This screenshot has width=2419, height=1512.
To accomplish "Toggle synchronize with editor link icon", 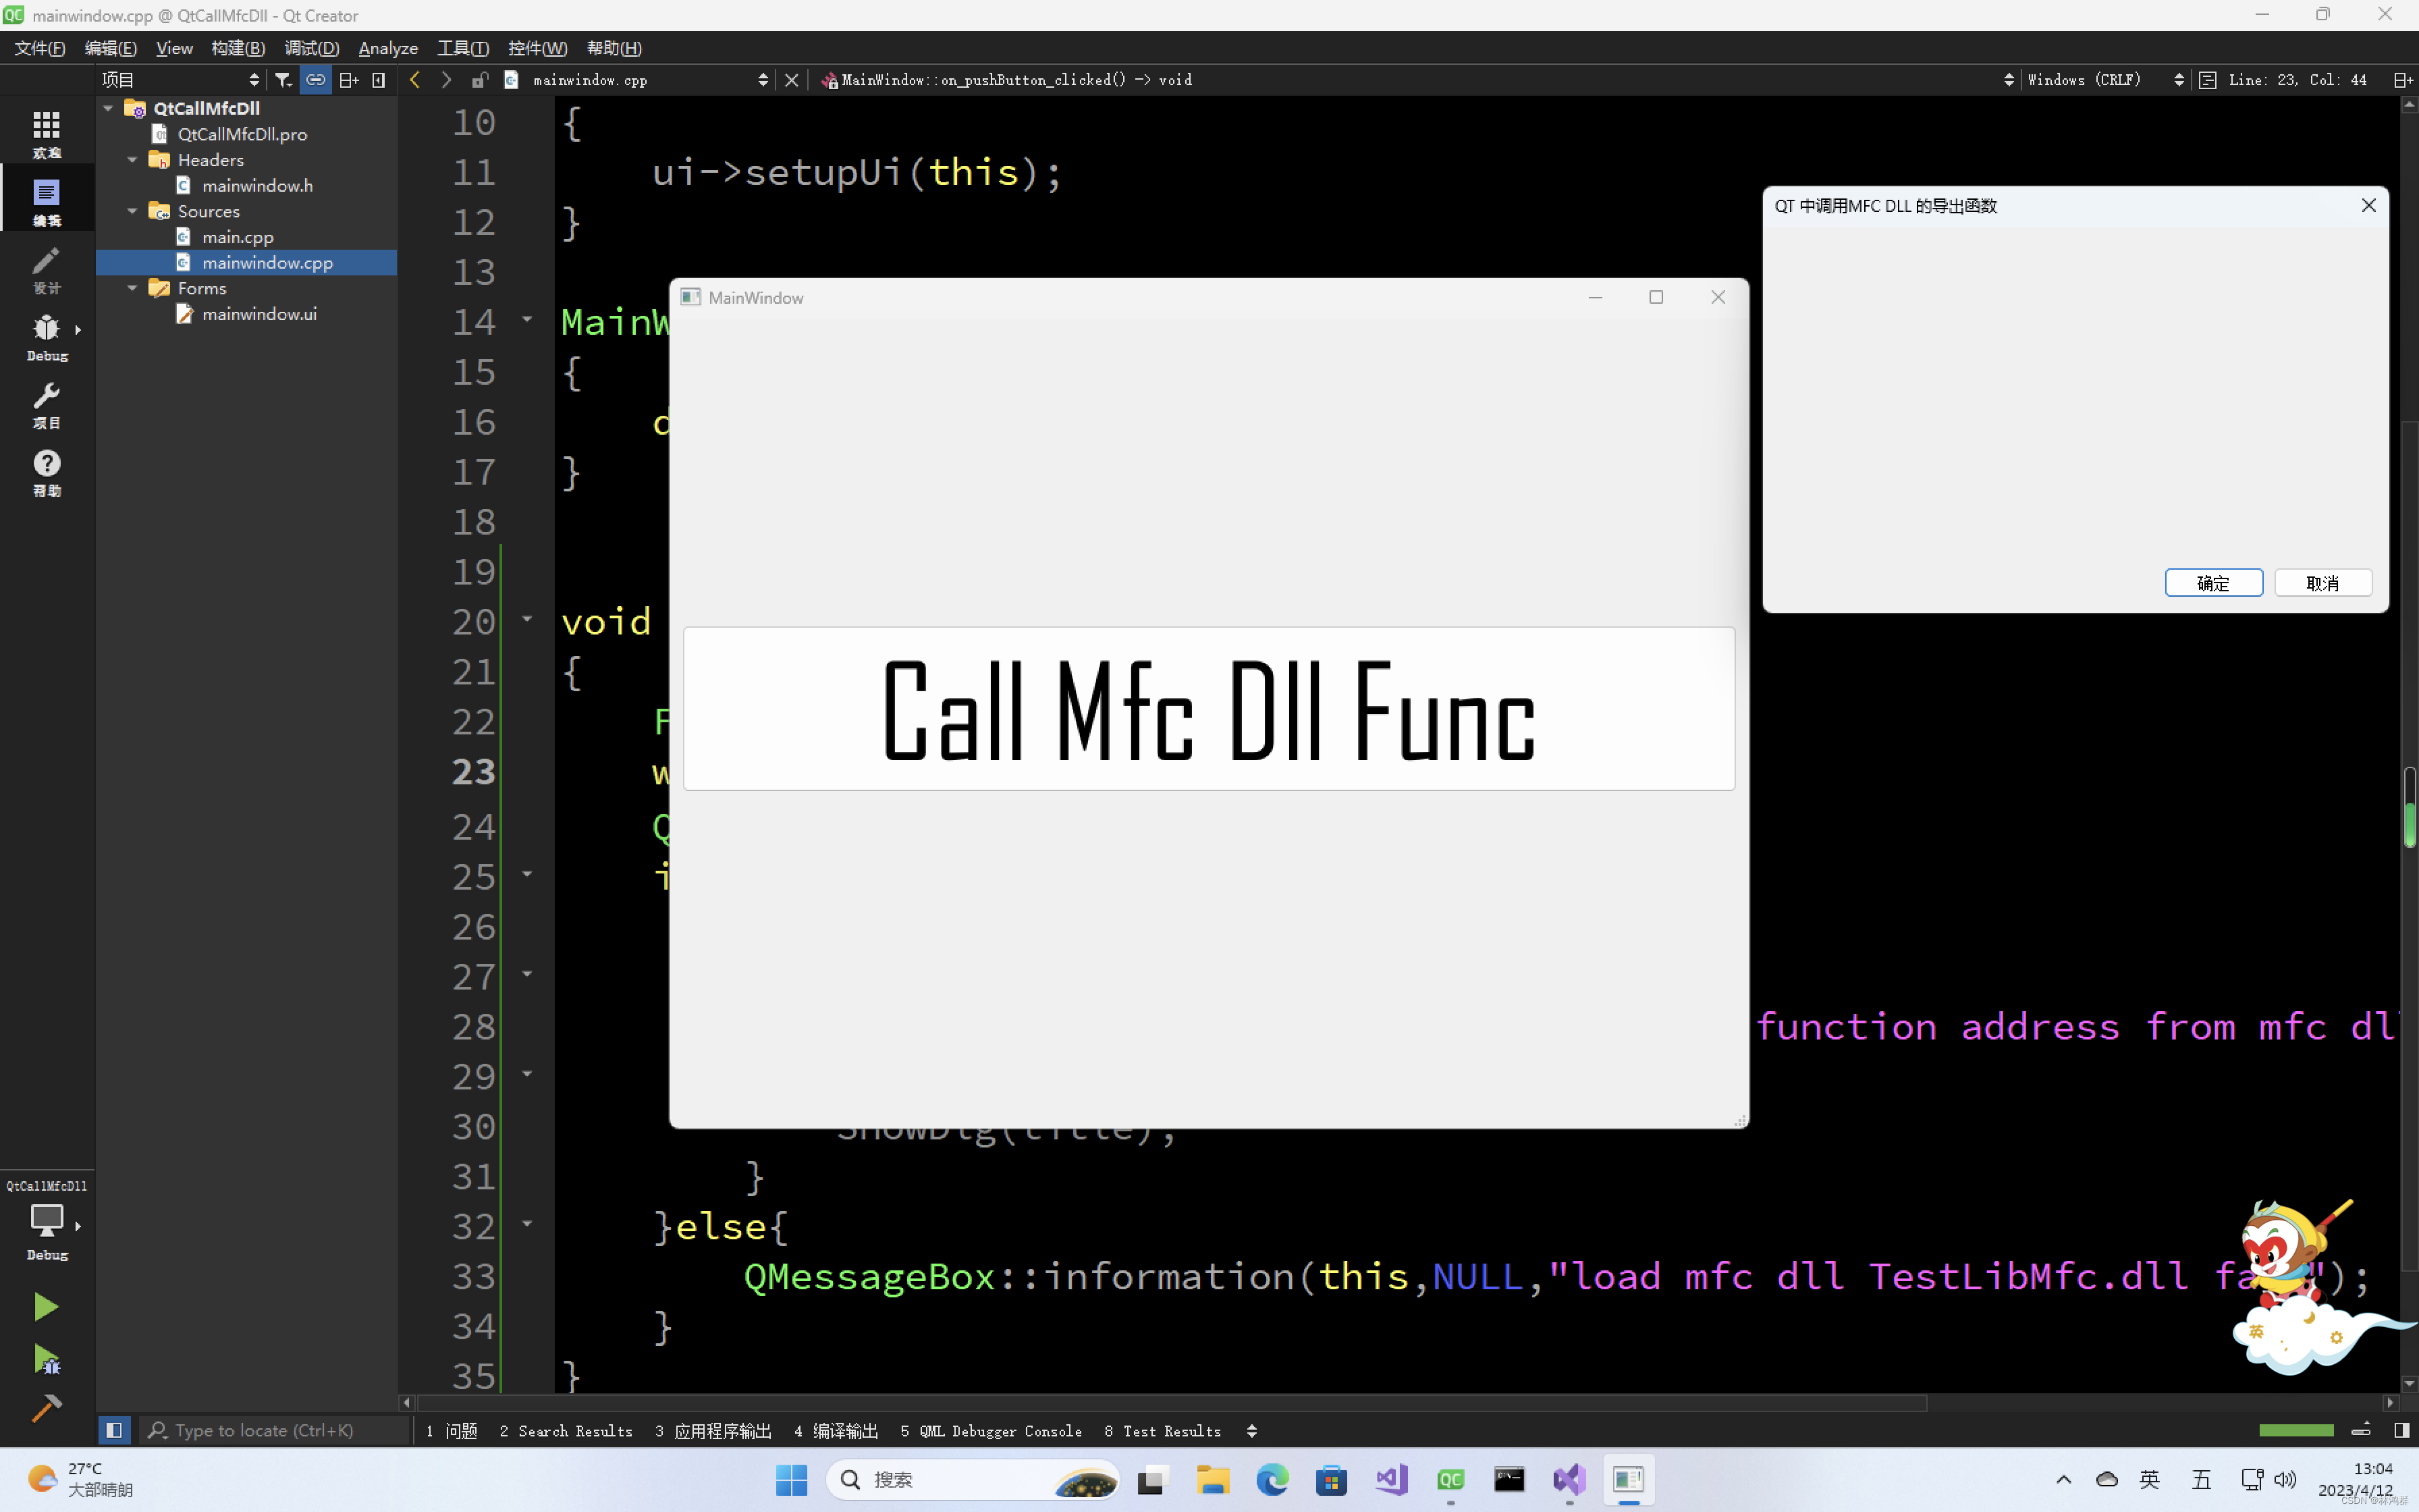I will (x=316, y=80).
